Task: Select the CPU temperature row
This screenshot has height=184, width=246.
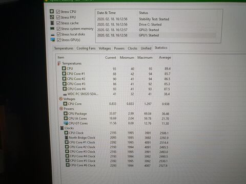Action: 116,68
